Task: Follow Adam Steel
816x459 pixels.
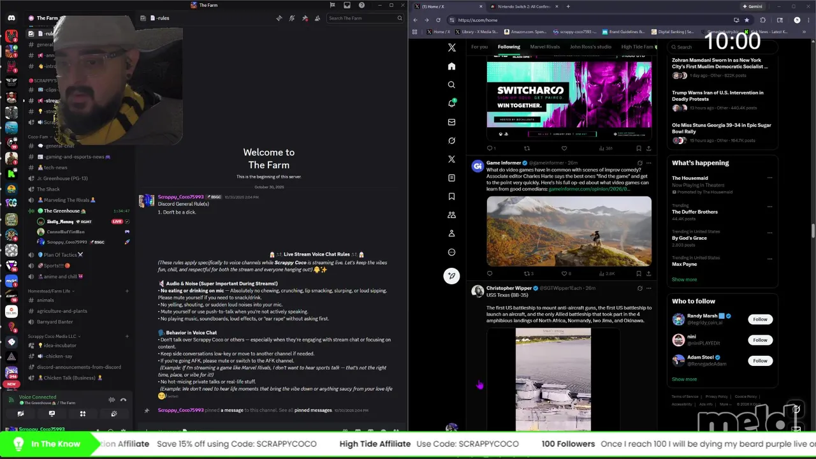Action: (x=760, y=361)
